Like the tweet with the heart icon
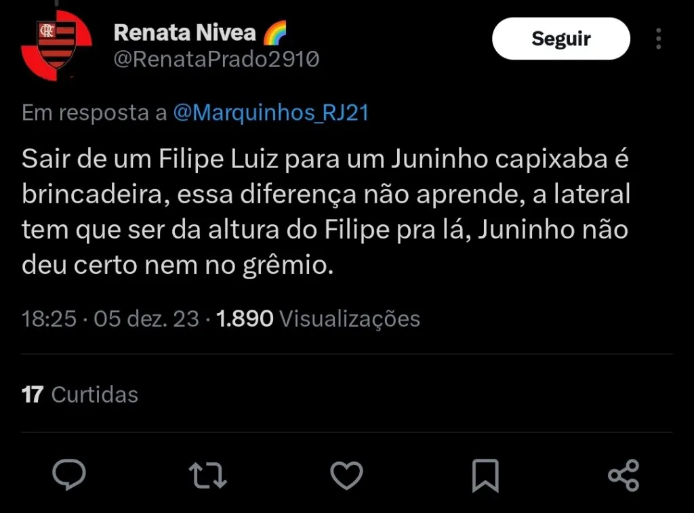The width and height of the screenshot is (694, 513). pos(347,474)
